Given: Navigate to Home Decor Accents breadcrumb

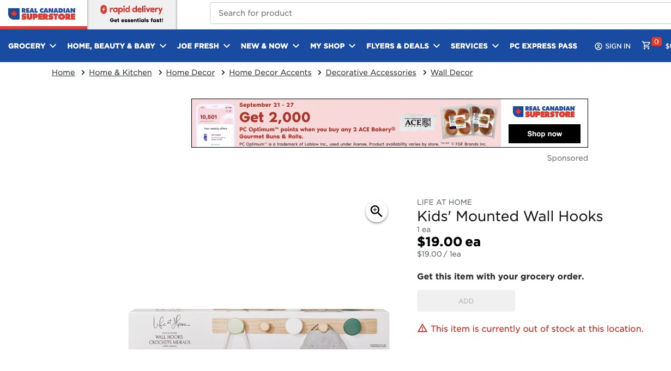Looking at the screenshot, I should [270, 72].
